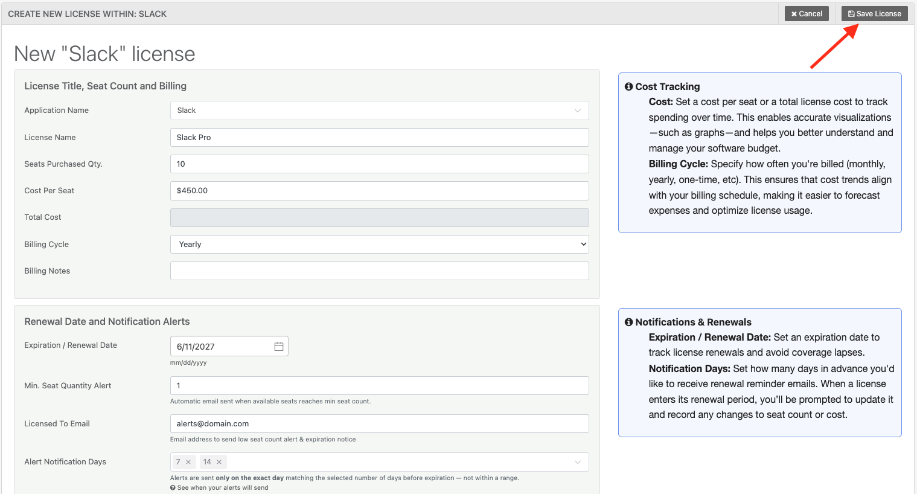Click the 'Total Cost' label
Viewport: 917px width, 494px height.
[43, 217]
